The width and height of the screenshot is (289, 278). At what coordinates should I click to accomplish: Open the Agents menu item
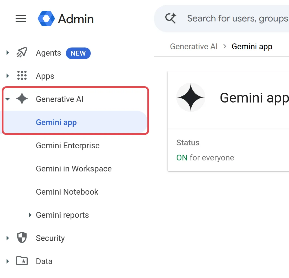point(49,53)
